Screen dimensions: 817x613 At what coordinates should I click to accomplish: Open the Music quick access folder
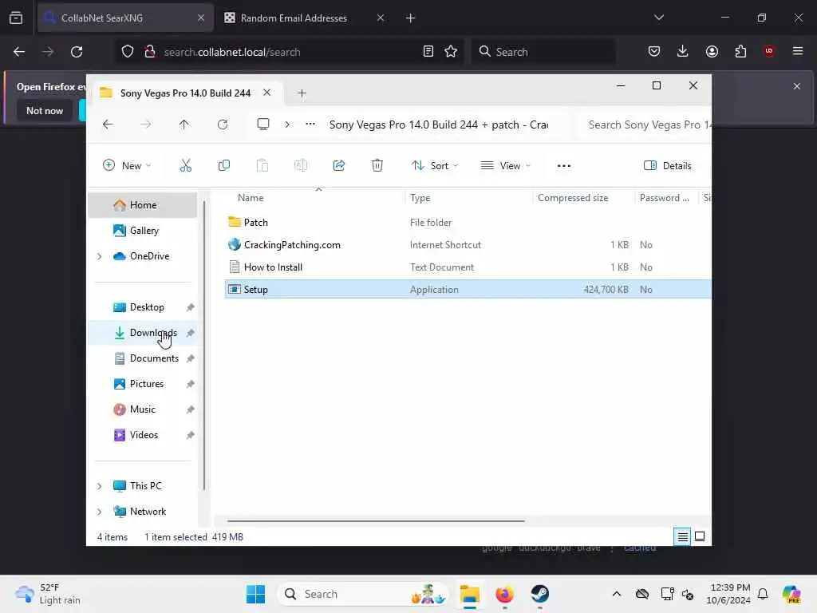click(142, 409)
